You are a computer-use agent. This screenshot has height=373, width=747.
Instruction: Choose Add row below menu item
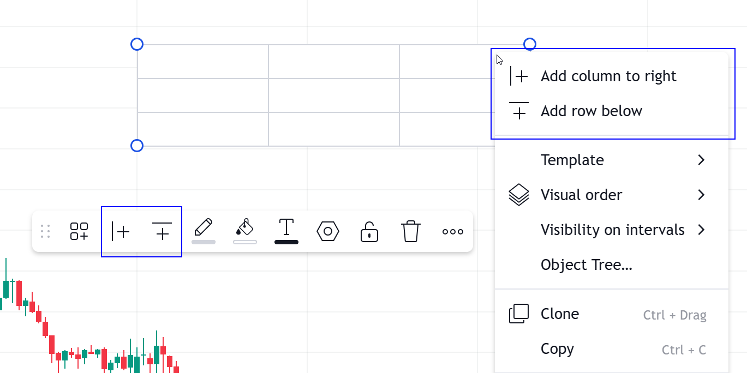[591, 111]
